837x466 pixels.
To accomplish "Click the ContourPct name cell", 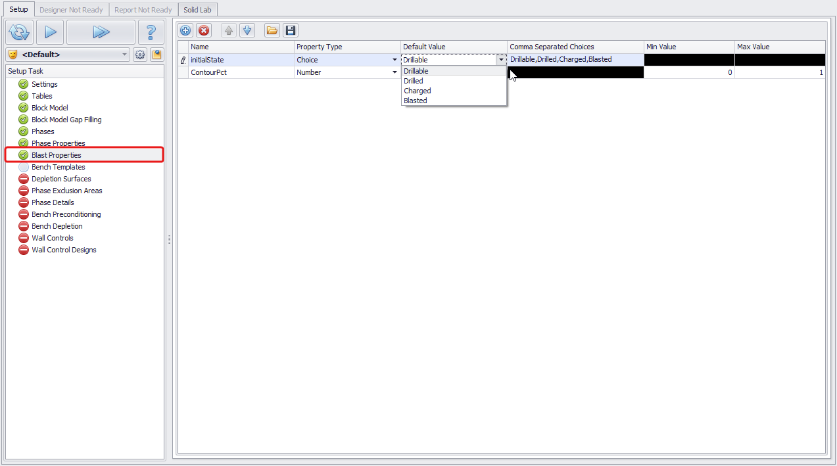I will point(241,72).
